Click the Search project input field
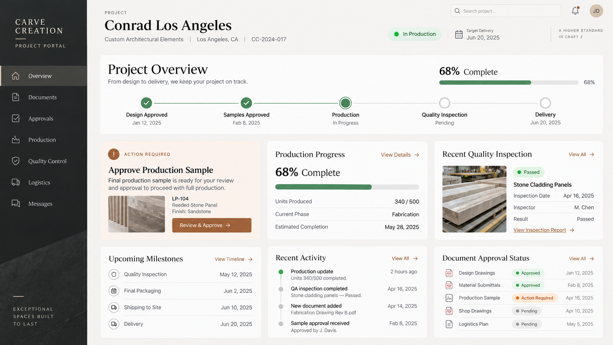This screenshot has height=345, width=613. [506, 11]
